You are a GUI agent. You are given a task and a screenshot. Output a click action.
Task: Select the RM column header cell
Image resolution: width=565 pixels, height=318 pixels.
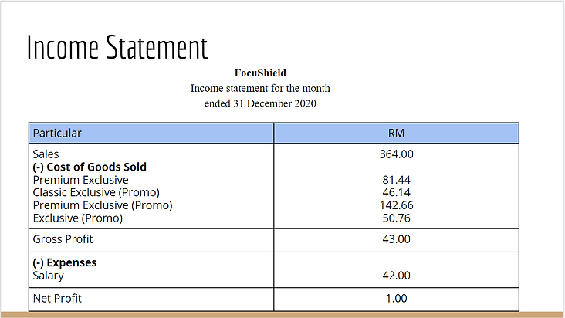[x=397, y=133]
